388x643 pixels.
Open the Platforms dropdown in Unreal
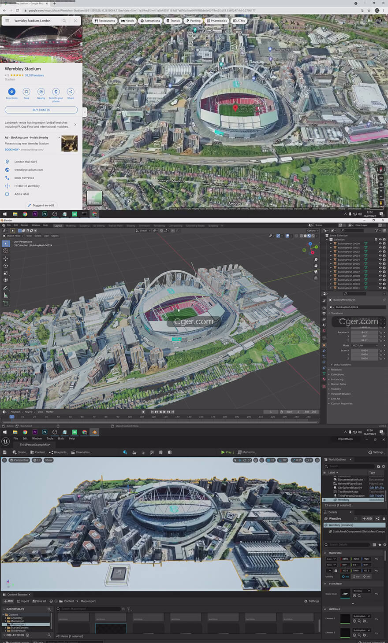click(246, 452)
